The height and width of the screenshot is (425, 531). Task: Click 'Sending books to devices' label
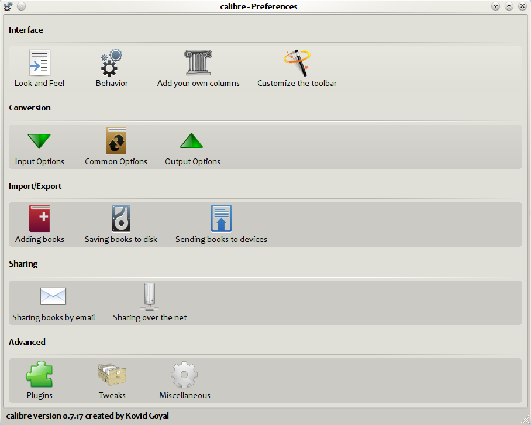click(x=221, y=240)
